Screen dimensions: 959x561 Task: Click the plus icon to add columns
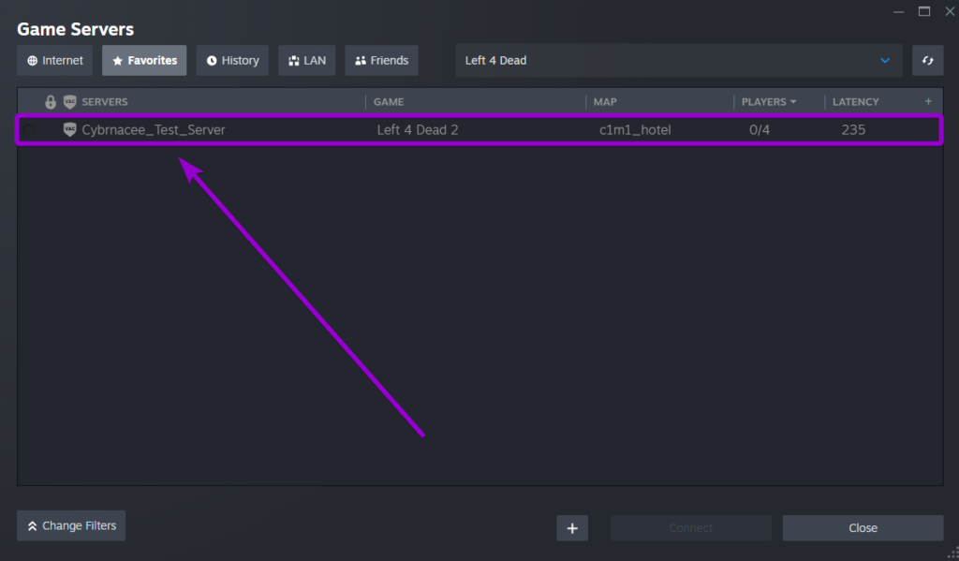click(x=929, y=101)
